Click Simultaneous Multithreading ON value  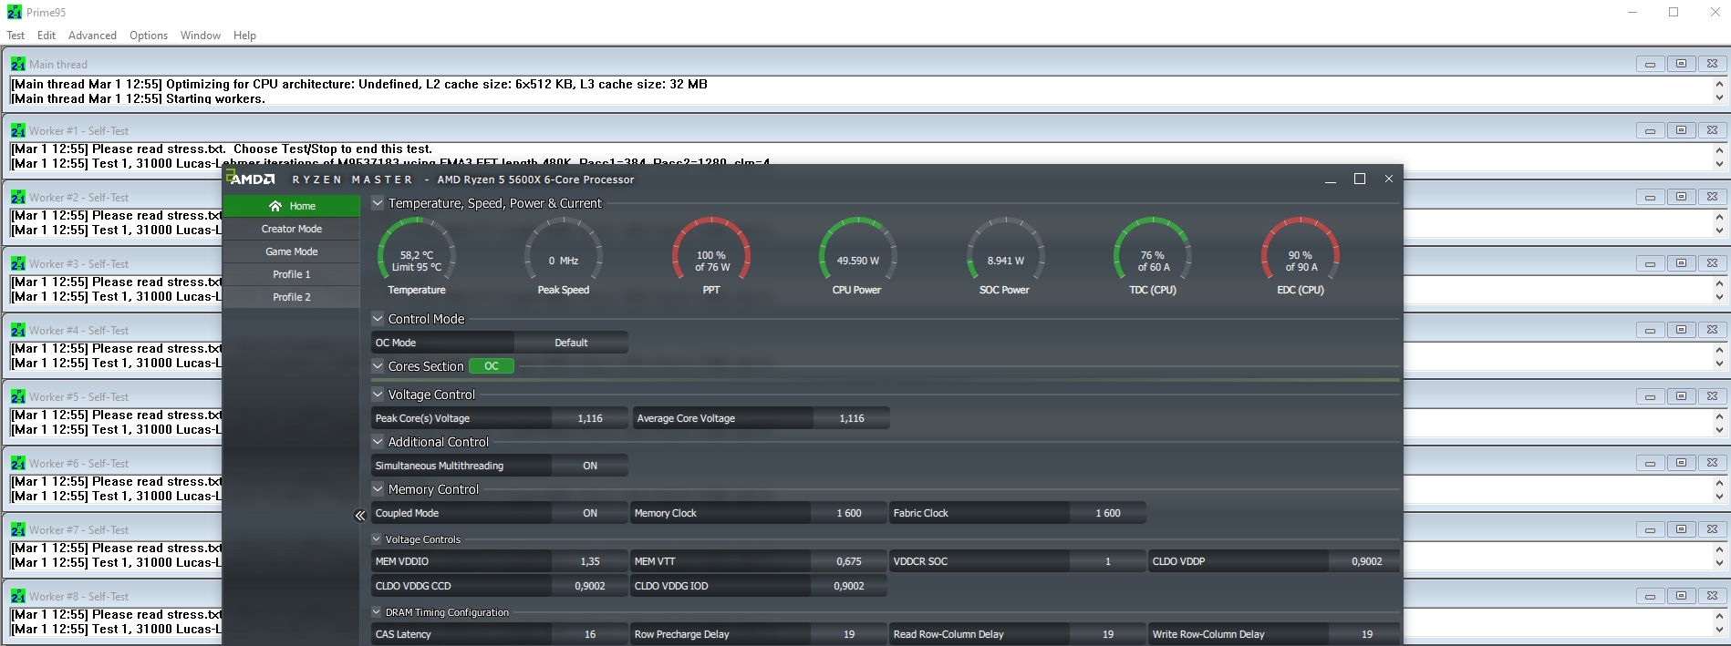(x=590, y=466)
